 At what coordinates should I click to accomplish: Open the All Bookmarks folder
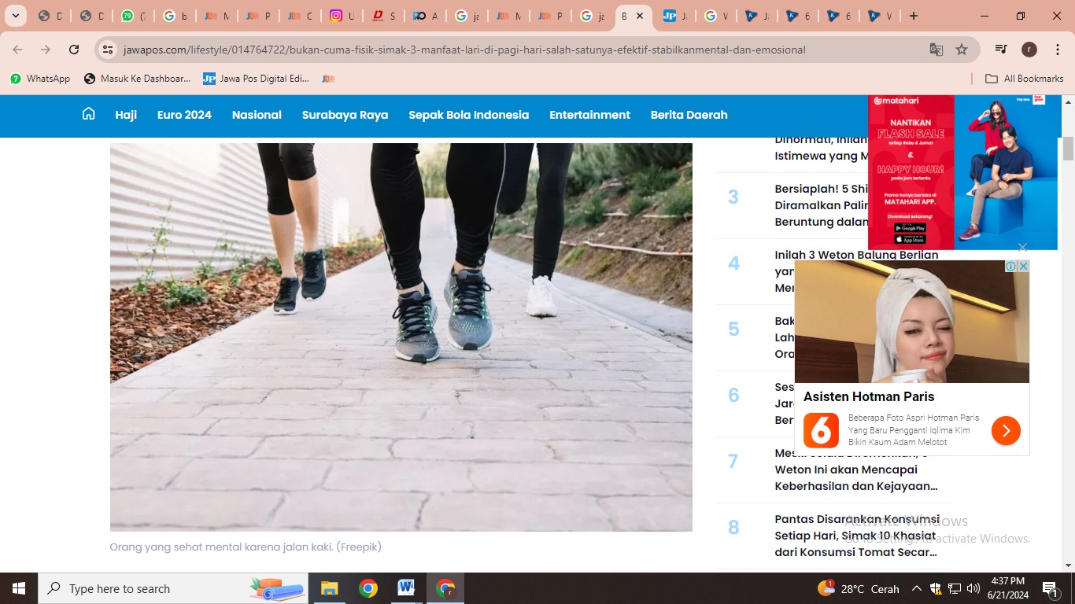click(x=1024, y=79)
